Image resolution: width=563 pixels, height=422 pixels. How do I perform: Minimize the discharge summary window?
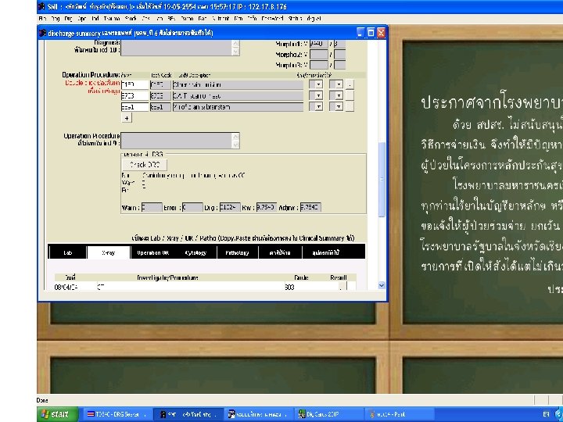point(360,33)
